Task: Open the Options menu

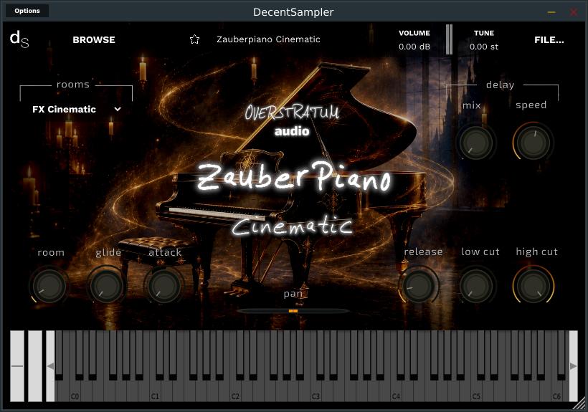Action: click(27, 11)
